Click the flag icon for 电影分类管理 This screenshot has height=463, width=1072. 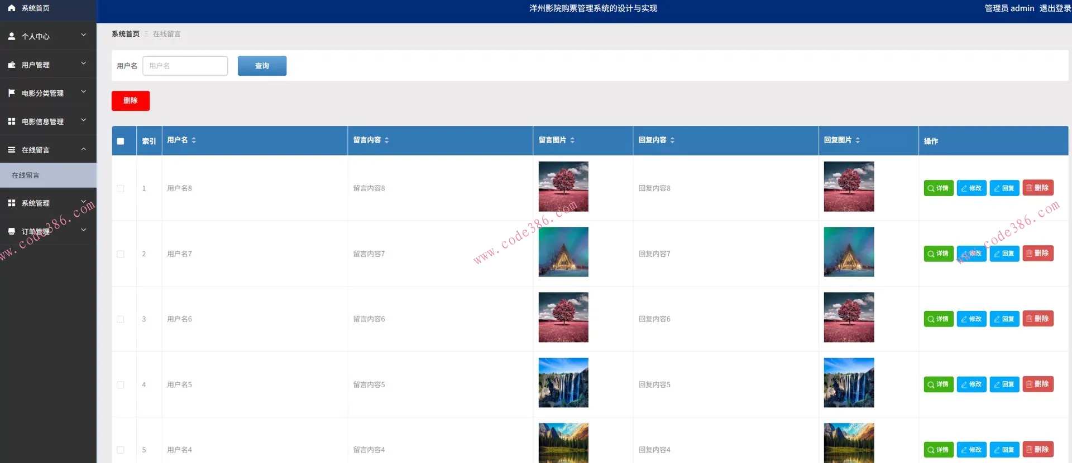click(11, 93)
